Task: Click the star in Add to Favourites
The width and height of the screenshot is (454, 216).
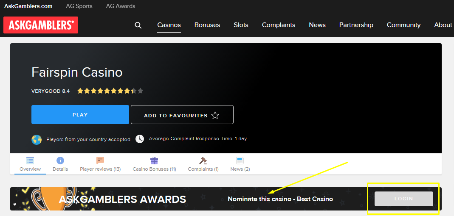Action: click(215, 116)
